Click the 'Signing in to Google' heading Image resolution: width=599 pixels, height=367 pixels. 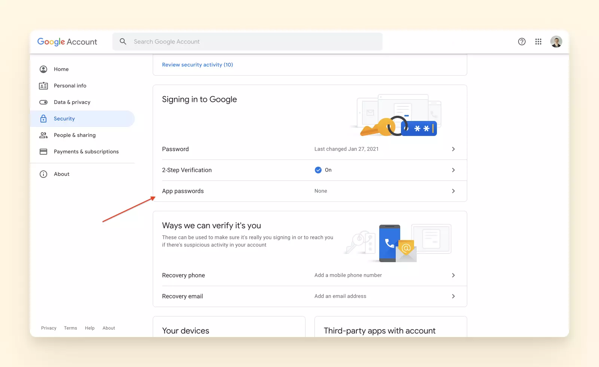pyautogui.click(x=200, y=99)
